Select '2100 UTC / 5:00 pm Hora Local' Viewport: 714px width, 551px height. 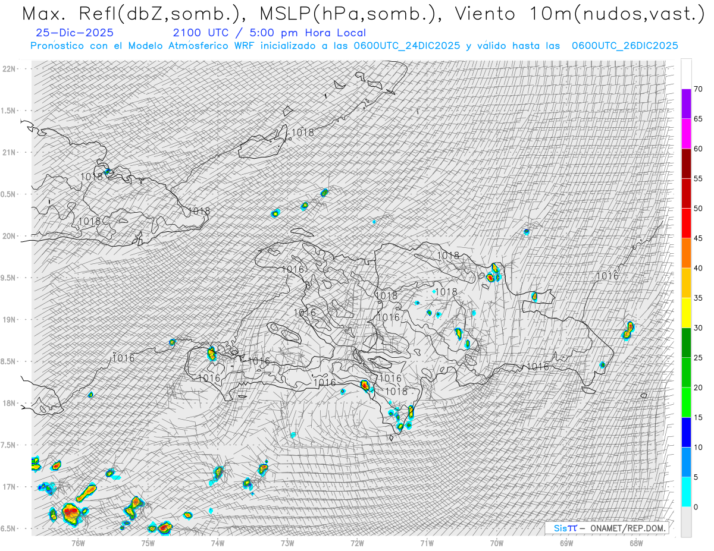click(x=270, y=33)
